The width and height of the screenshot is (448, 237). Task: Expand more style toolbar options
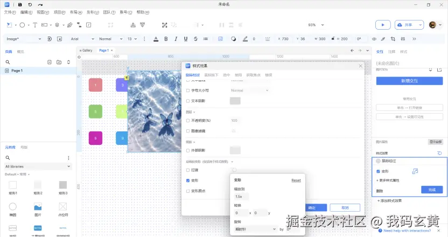coord(414,39)
